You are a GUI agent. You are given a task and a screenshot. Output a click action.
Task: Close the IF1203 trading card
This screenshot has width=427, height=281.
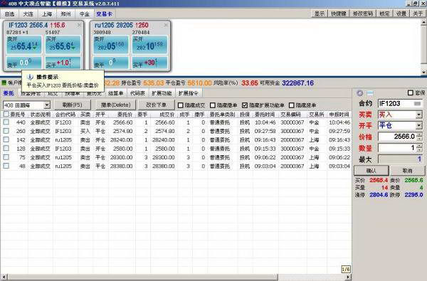coord(79,25)
